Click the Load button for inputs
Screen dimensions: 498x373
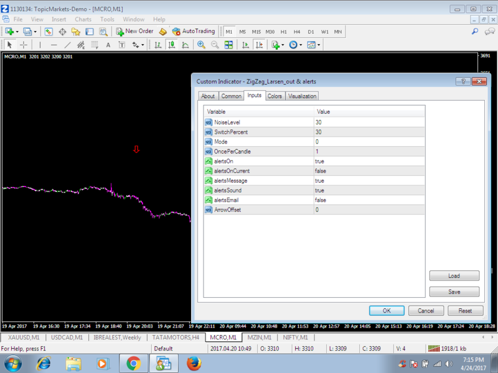click(x=454, y=275)
